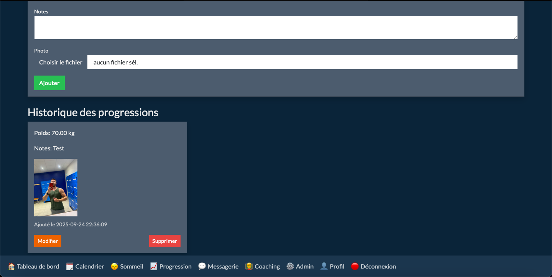Click the silhouette icon for Profil
The image size is (552, 277).
pos(324,266)
